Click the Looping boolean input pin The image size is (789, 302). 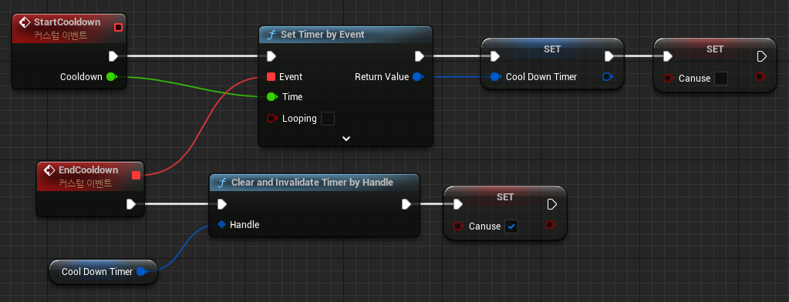pyautogui.click(x=272, y=119)
